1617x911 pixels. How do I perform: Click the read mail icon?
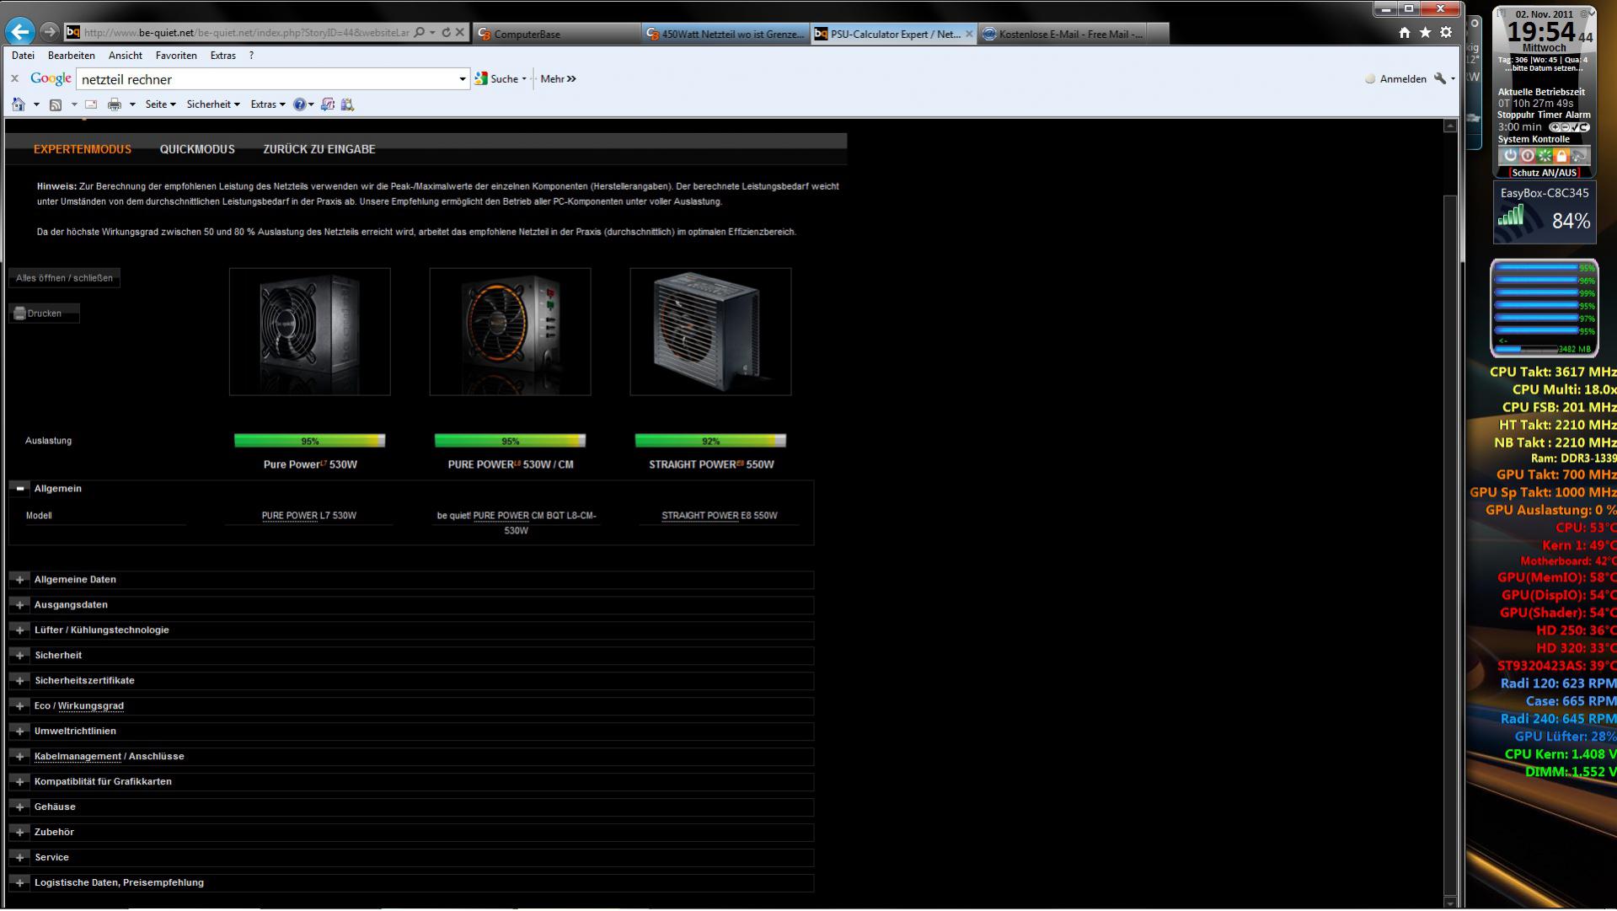point(91,104)
